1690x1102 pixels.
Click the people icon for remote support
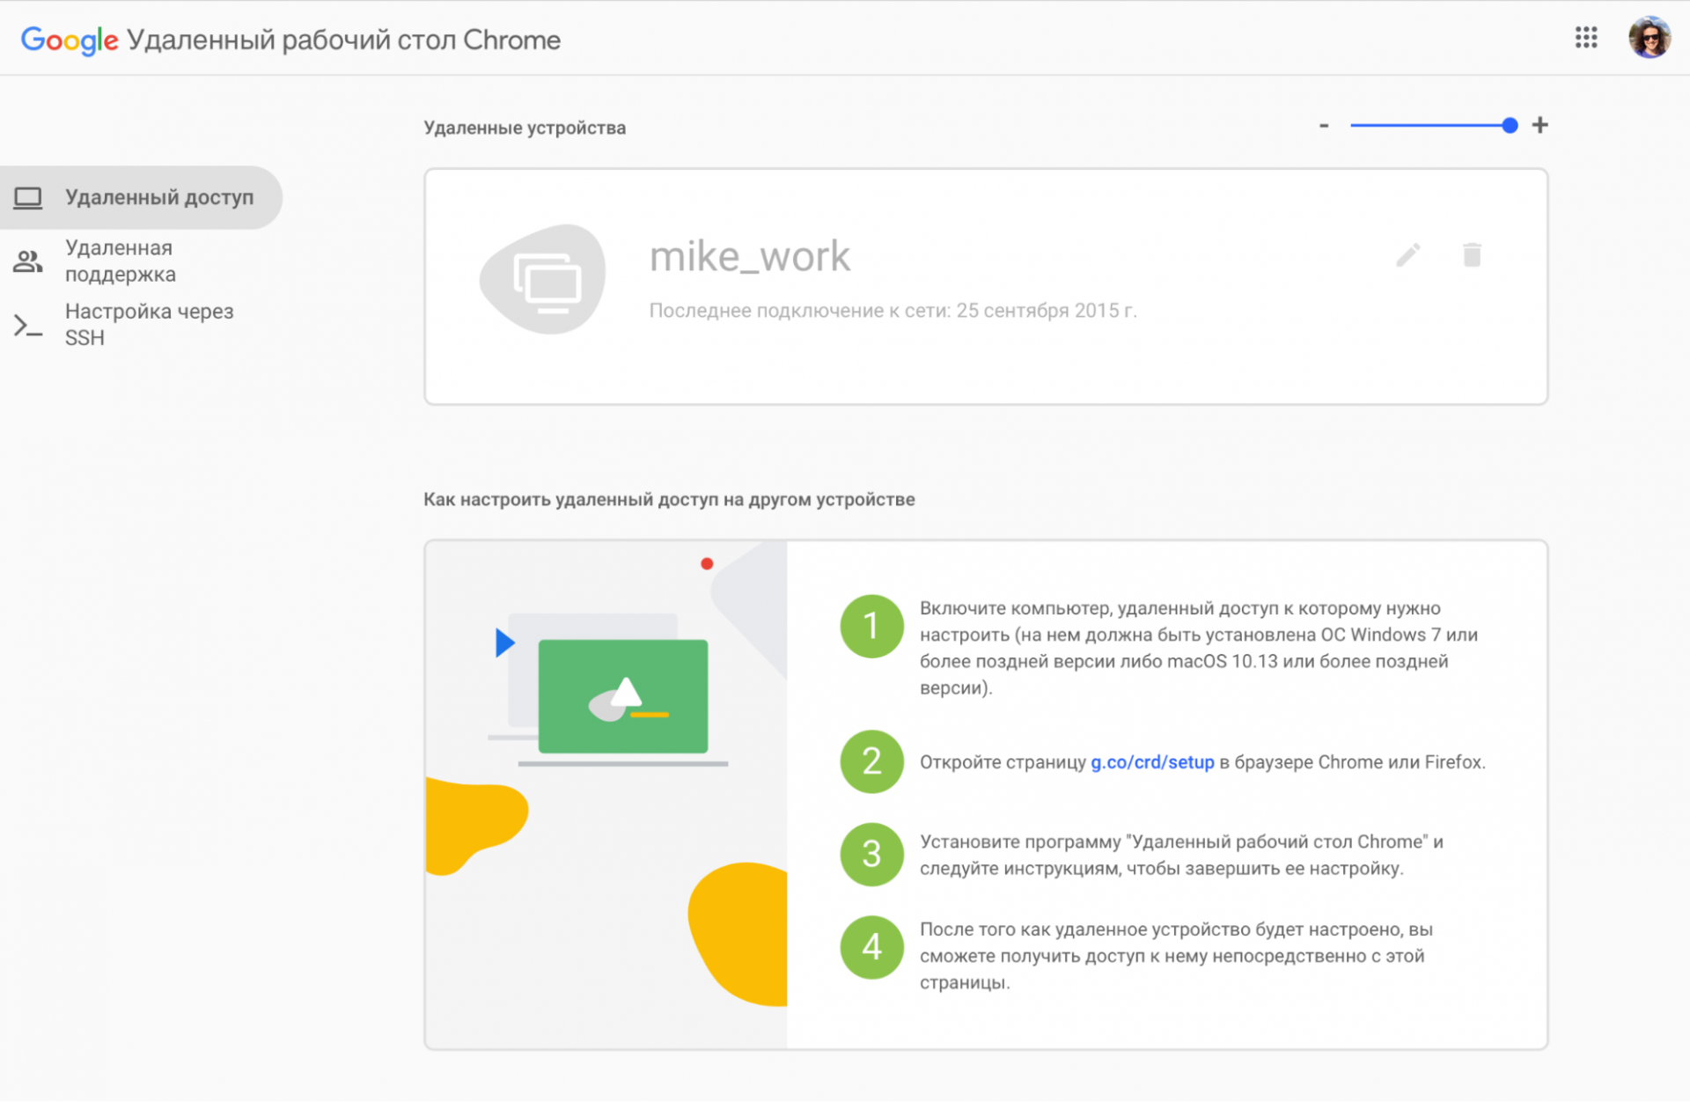pos(28,261)
